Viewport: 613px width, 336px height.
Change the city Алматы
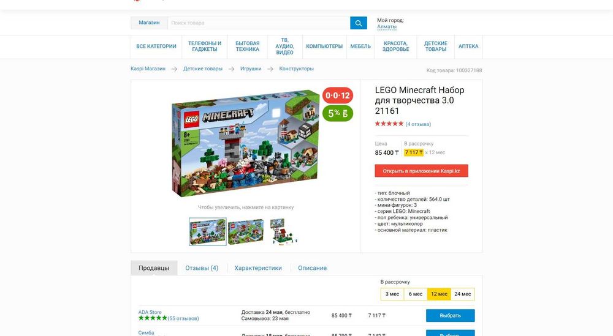tap(387, 27)
